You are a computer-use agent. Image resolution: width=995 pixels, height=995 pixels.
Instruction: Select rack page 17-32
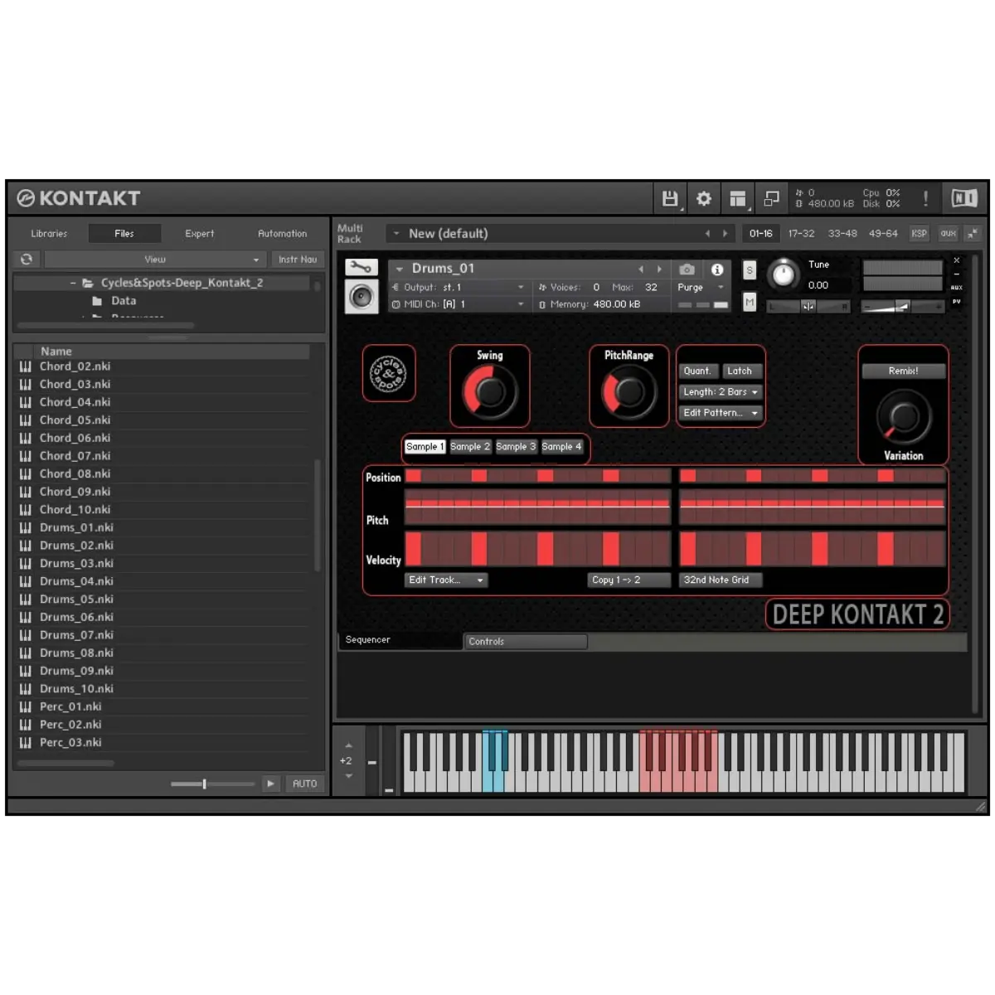click(x=801, y=234)
